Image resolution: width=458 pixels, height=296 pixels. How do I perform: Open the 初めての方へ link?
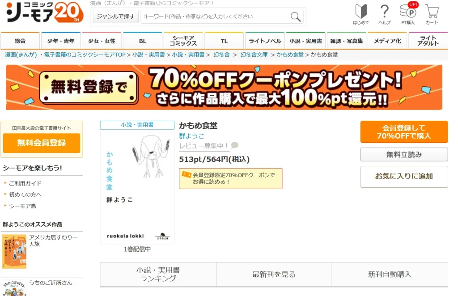click(25, 195)
